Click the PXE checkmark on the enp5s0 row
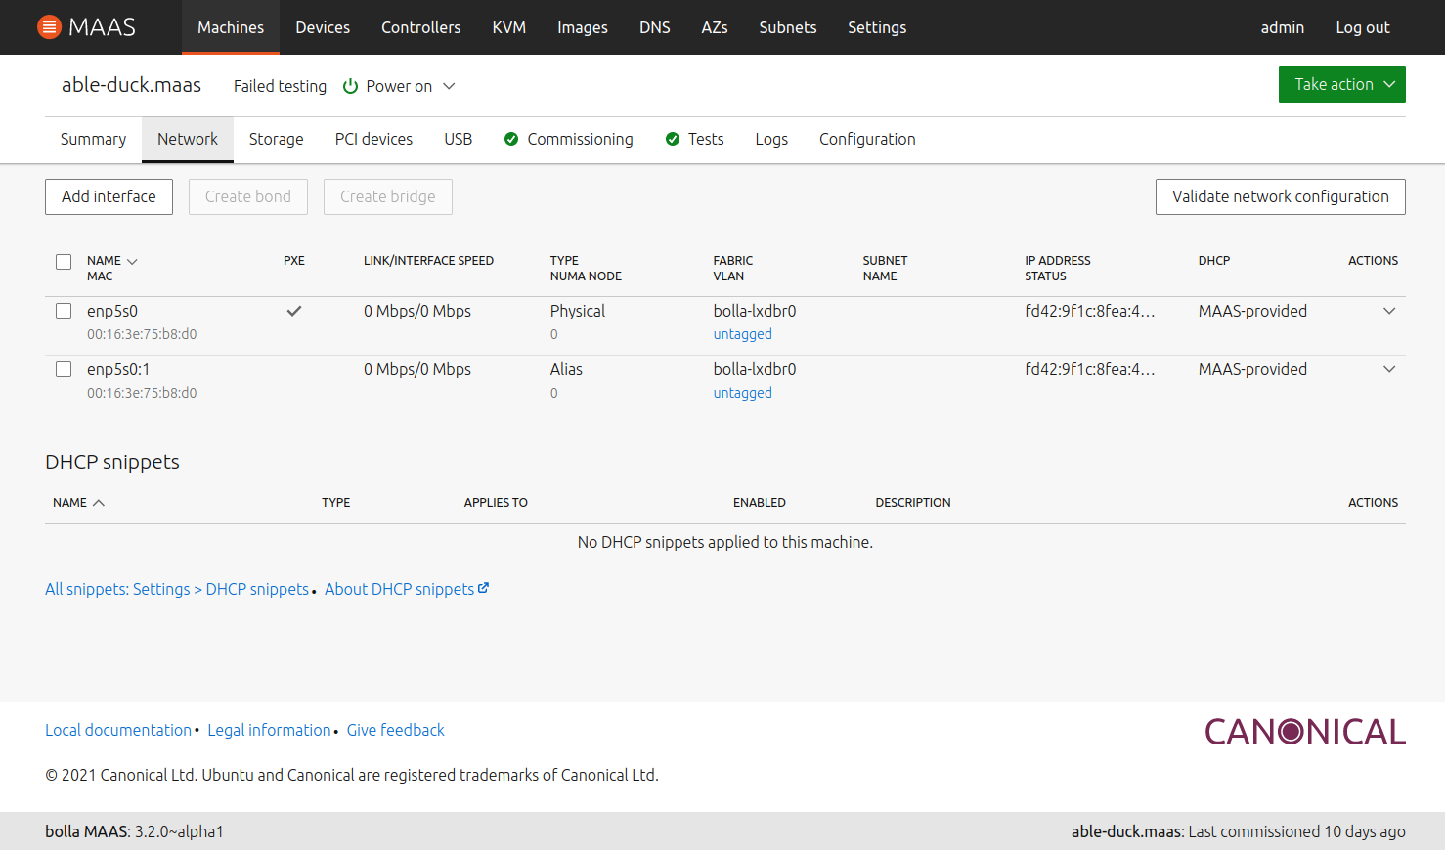 [293, 311]
